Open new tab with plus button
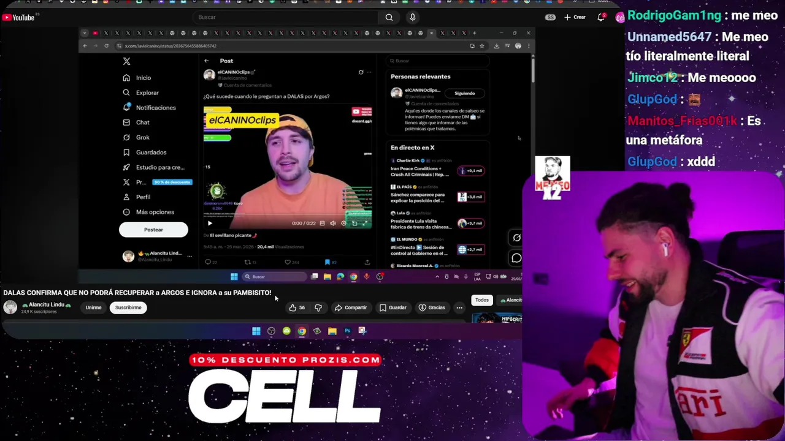Viewport: 785px width, 441px height. 475,33
